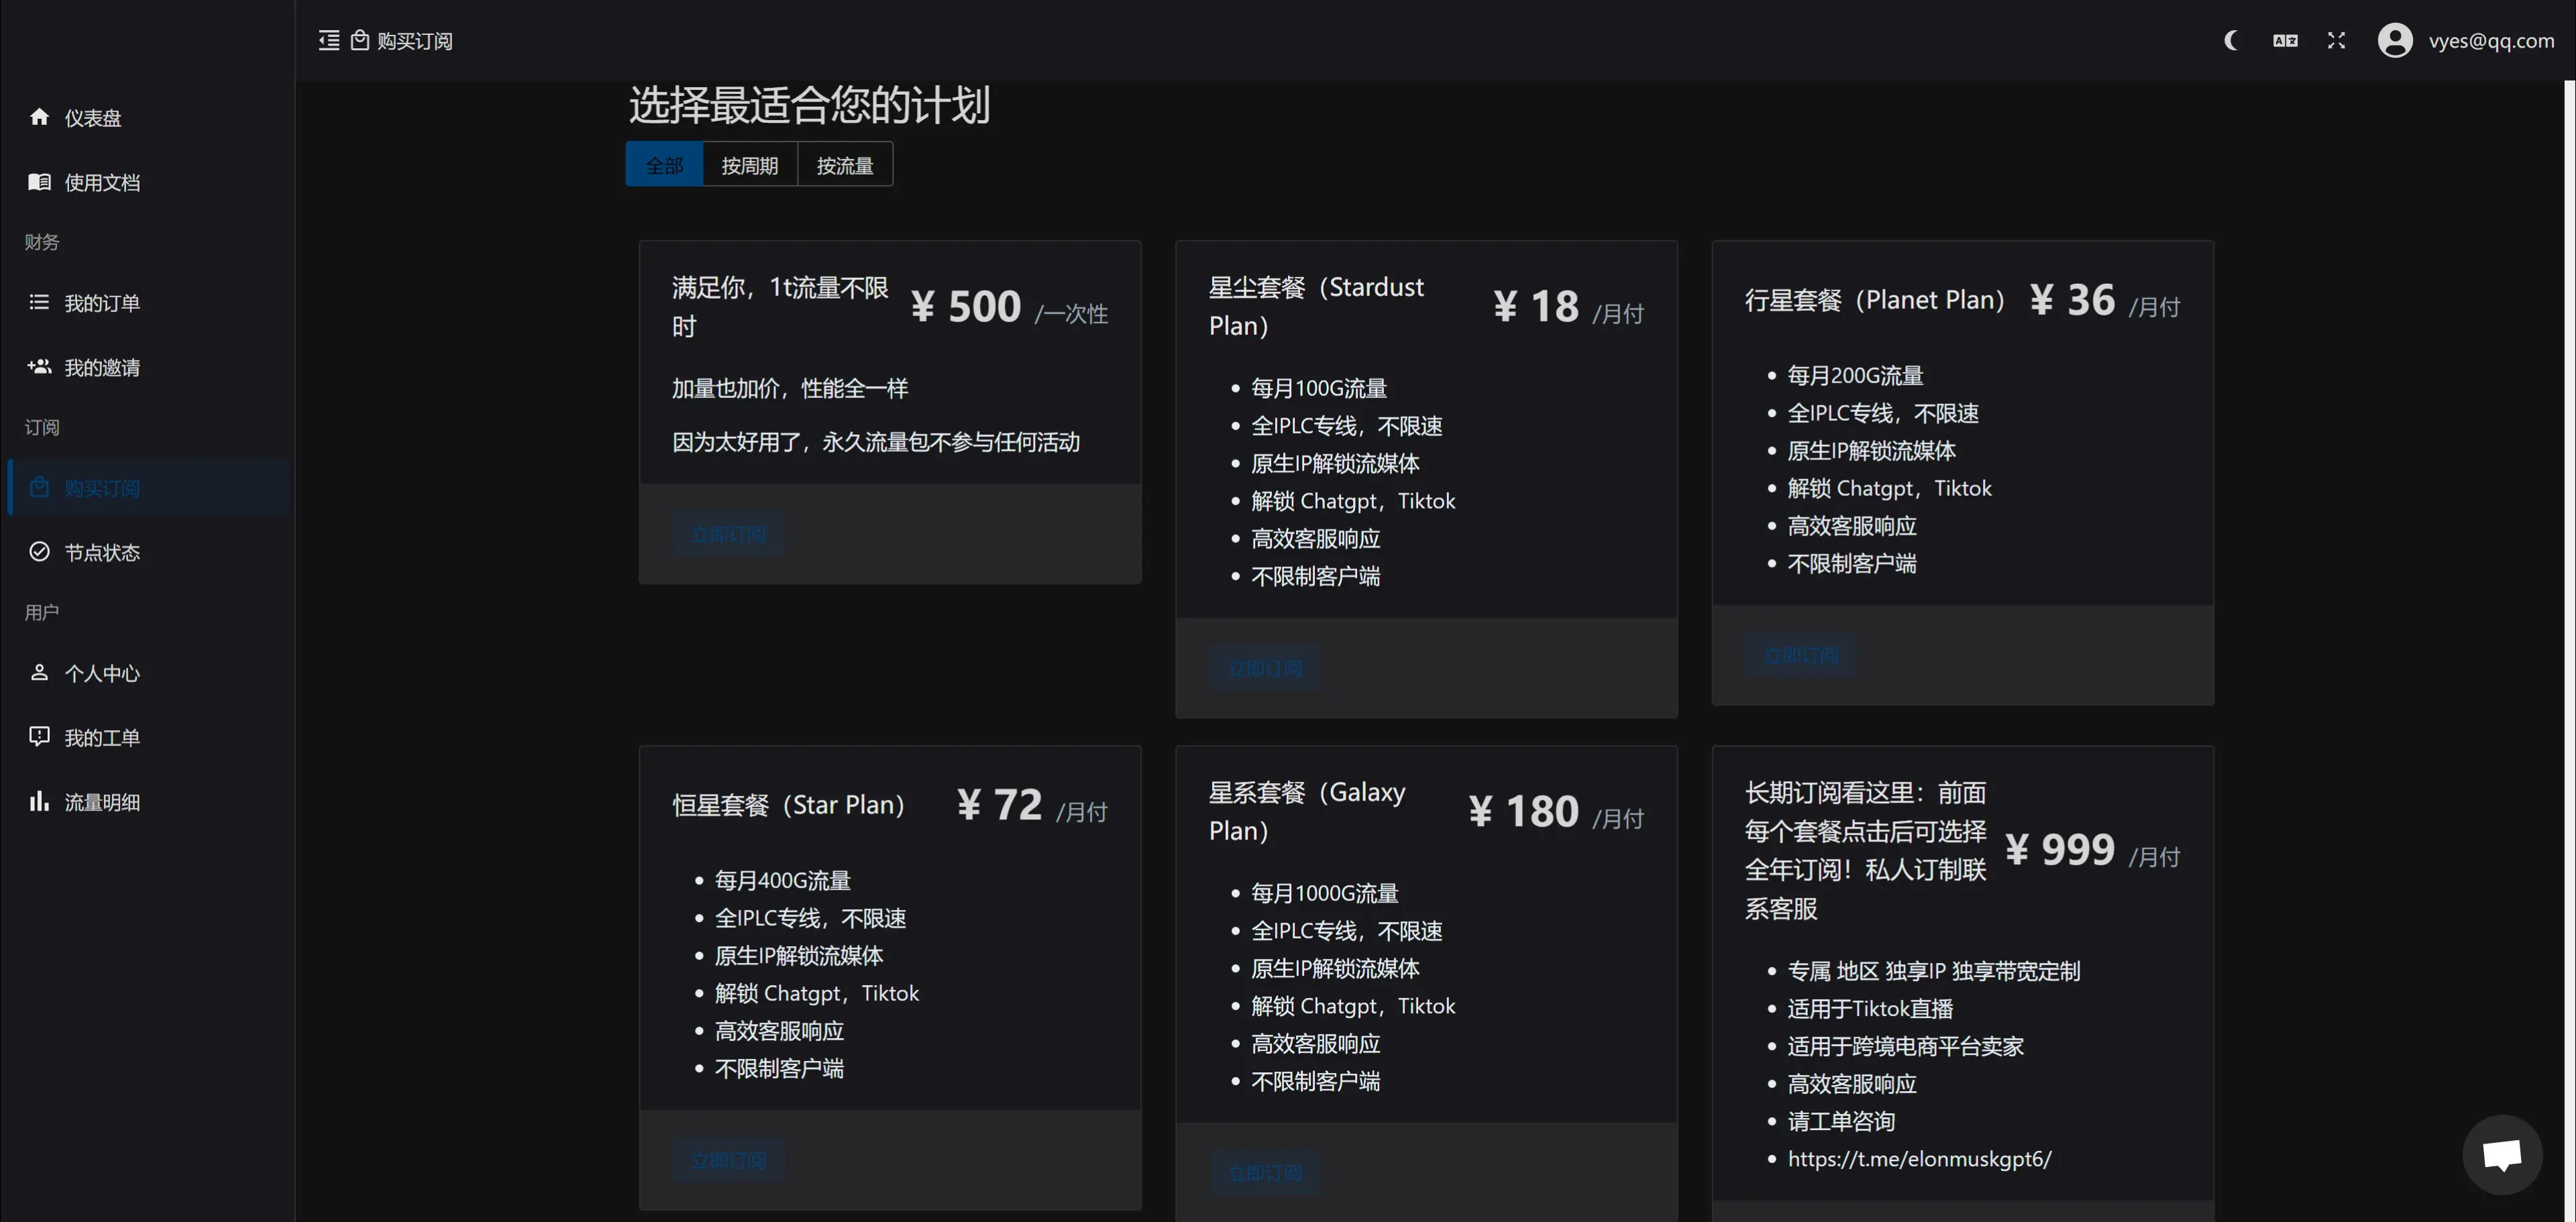
Task: Click the people icon beside 我的邀请
Action: (x=39, y=367)
